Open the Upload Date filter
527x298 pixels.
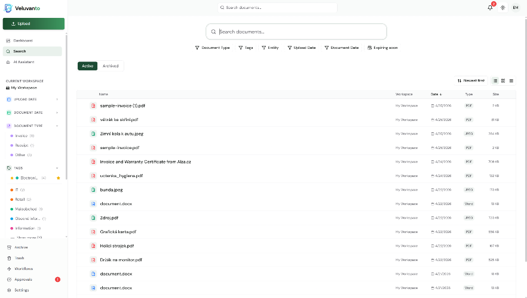302,48
